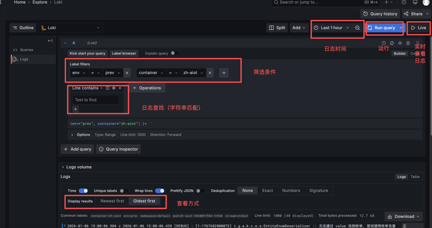
Task: Start Live log streaming
Action: 418,28
